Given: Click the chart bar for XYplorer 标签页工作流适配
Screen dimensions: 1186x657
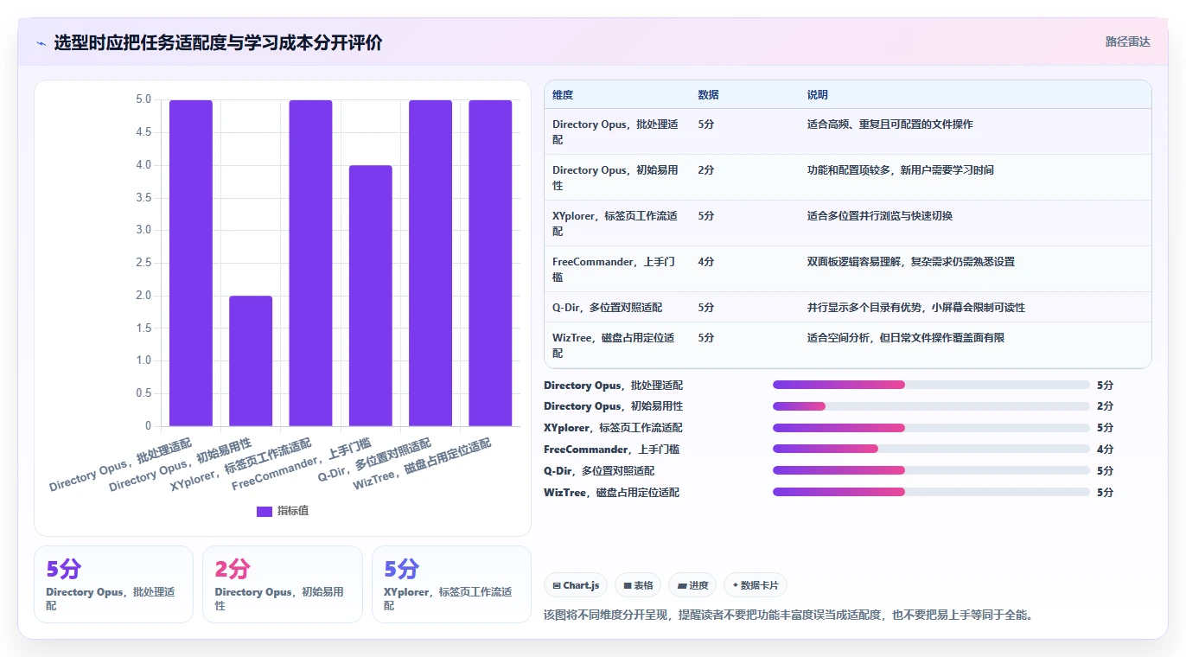Looking at the screenshot, I should [x=310, y=263].
